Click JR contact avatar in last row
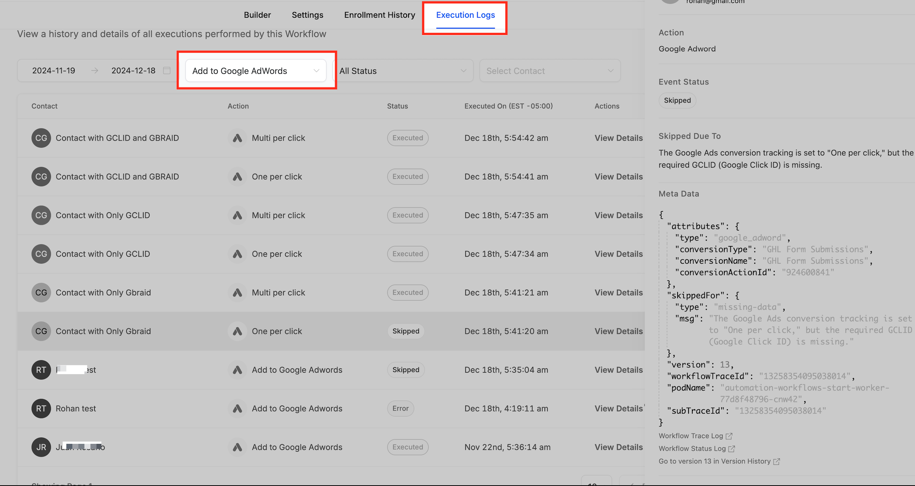915x486 pixels. pyautogui.click(x=41, y=447)
